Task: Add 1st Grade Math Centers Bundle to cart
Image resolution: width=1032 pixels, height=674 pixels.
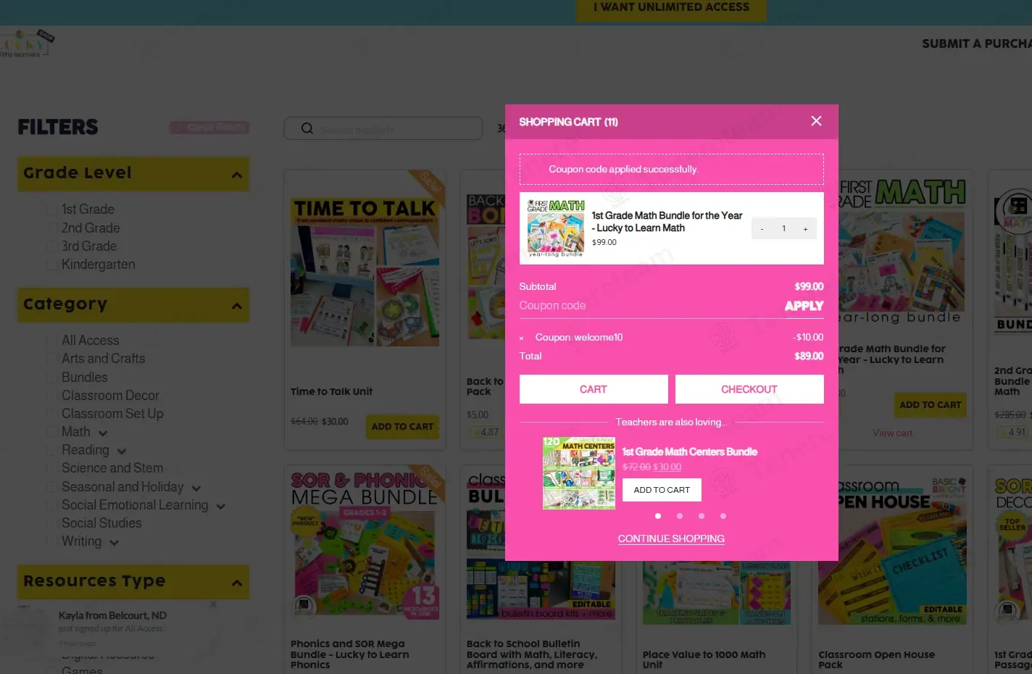Action: tap(662, 490)
